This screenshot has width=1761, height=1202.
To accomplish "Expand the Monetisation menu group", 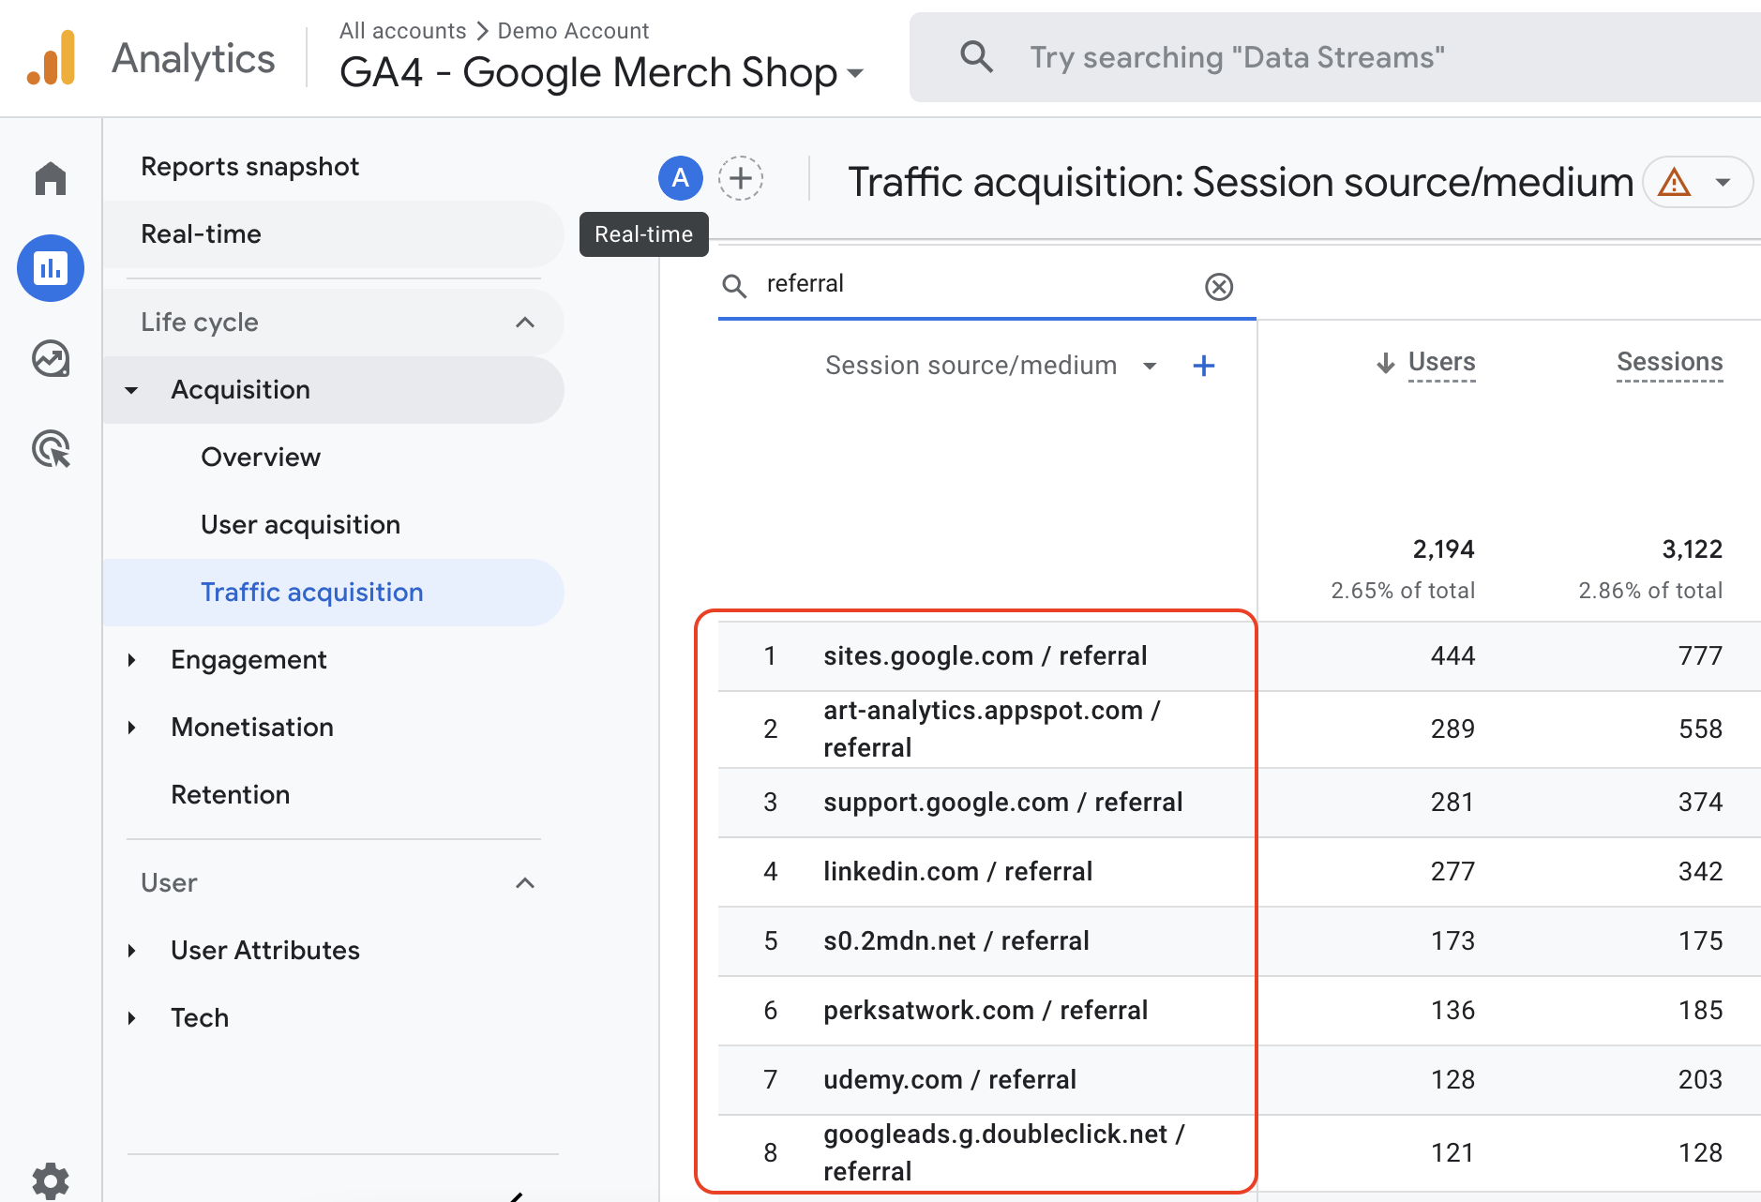I will tap(131, 728).
